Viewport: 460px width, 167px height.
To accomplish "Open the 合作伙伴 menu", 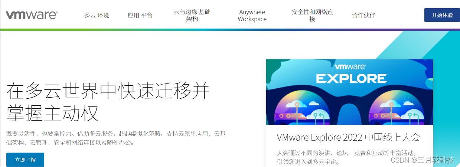I will pyautogui.click(x=363, y=15).
